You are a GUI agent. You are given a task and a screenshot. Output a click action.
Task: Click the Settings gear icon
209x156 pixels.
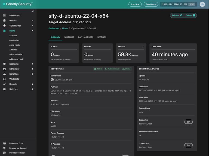point(4,89)
